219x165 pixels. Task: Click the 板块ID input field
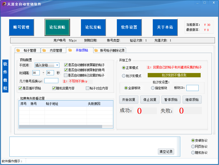(x=192, y=88)
